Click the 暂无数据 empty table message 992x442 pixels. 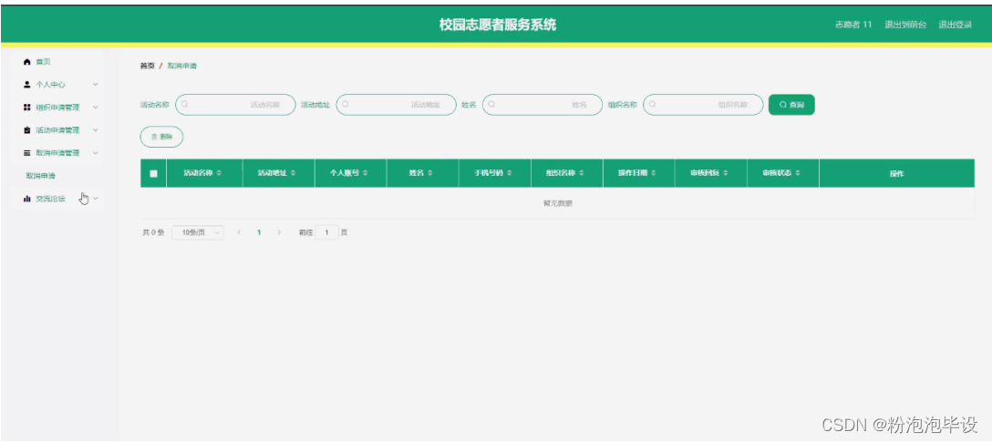[557, 203]
